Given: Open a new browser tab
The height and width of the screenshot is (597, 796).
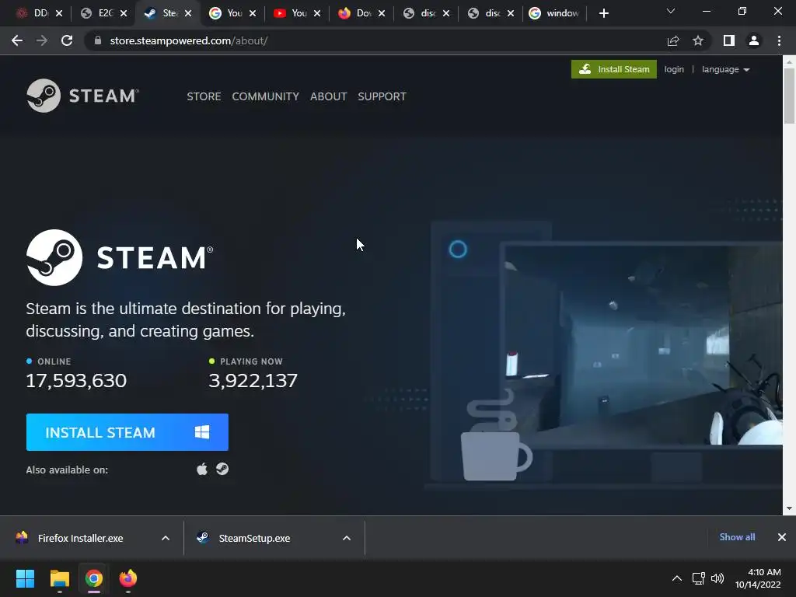Looking at the screenshot, I should tap(603, 13).
